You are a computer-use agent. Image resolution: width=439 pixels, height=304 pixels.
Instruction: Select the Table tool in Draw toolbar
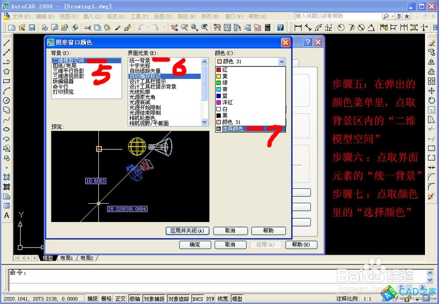[x=7, y=206]
